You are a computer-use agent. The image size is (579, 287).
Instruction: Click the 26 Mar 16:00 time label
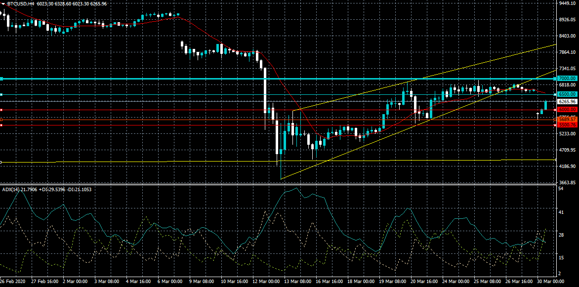(520, 281)
